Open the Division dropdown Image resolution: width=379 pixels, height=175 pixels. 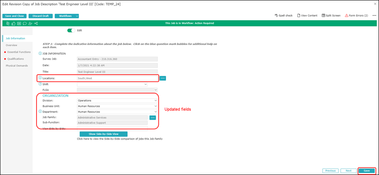click(117, 101)
